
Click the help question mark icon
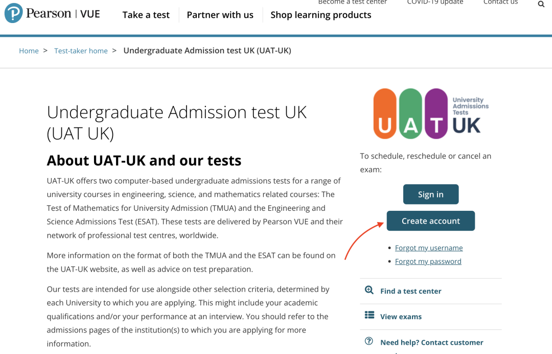369,341
